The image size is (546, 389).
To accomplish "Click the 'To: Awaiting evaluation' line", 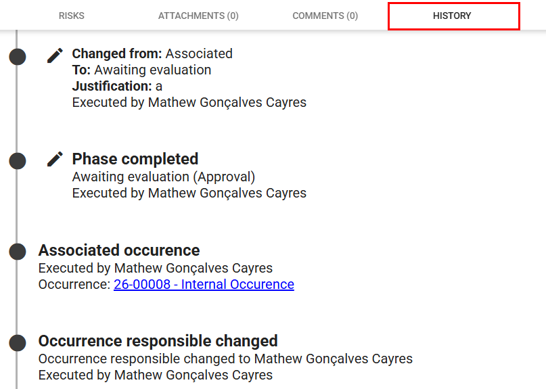I will tap(141, 70).
